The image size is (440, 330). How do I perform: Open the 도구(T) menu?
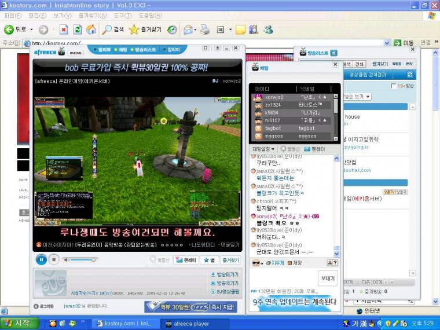click(123, 16)
